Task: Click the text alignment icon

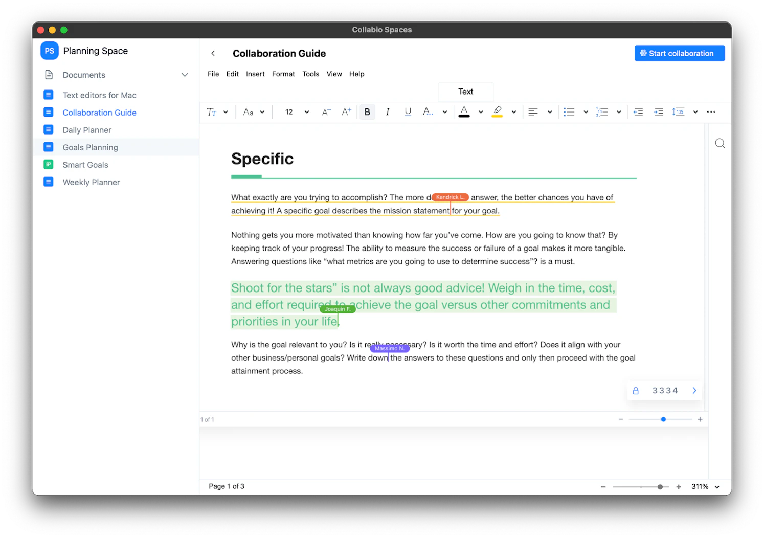Action: [533, 112]
